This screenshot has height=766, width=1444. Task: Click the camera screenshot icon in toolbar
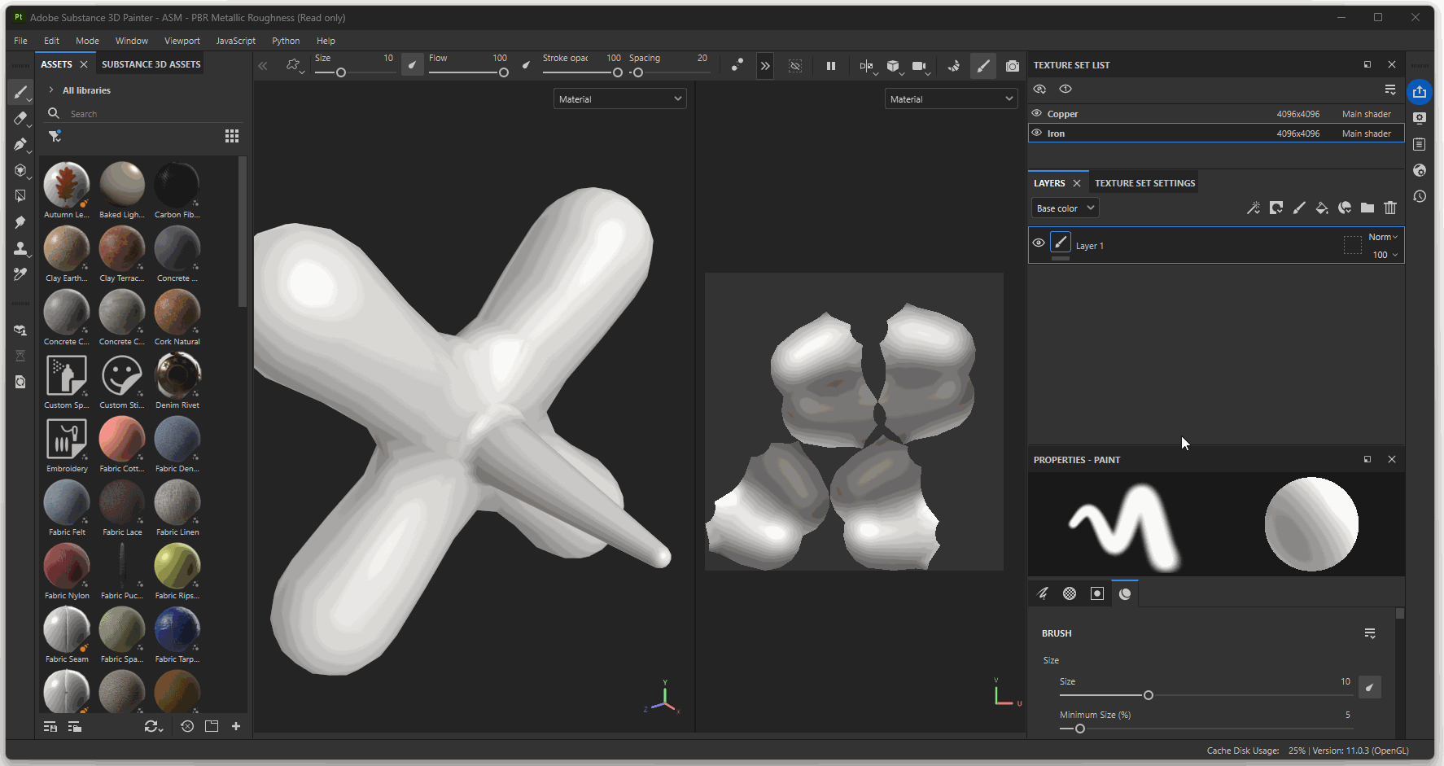(x=1012, y=66)
